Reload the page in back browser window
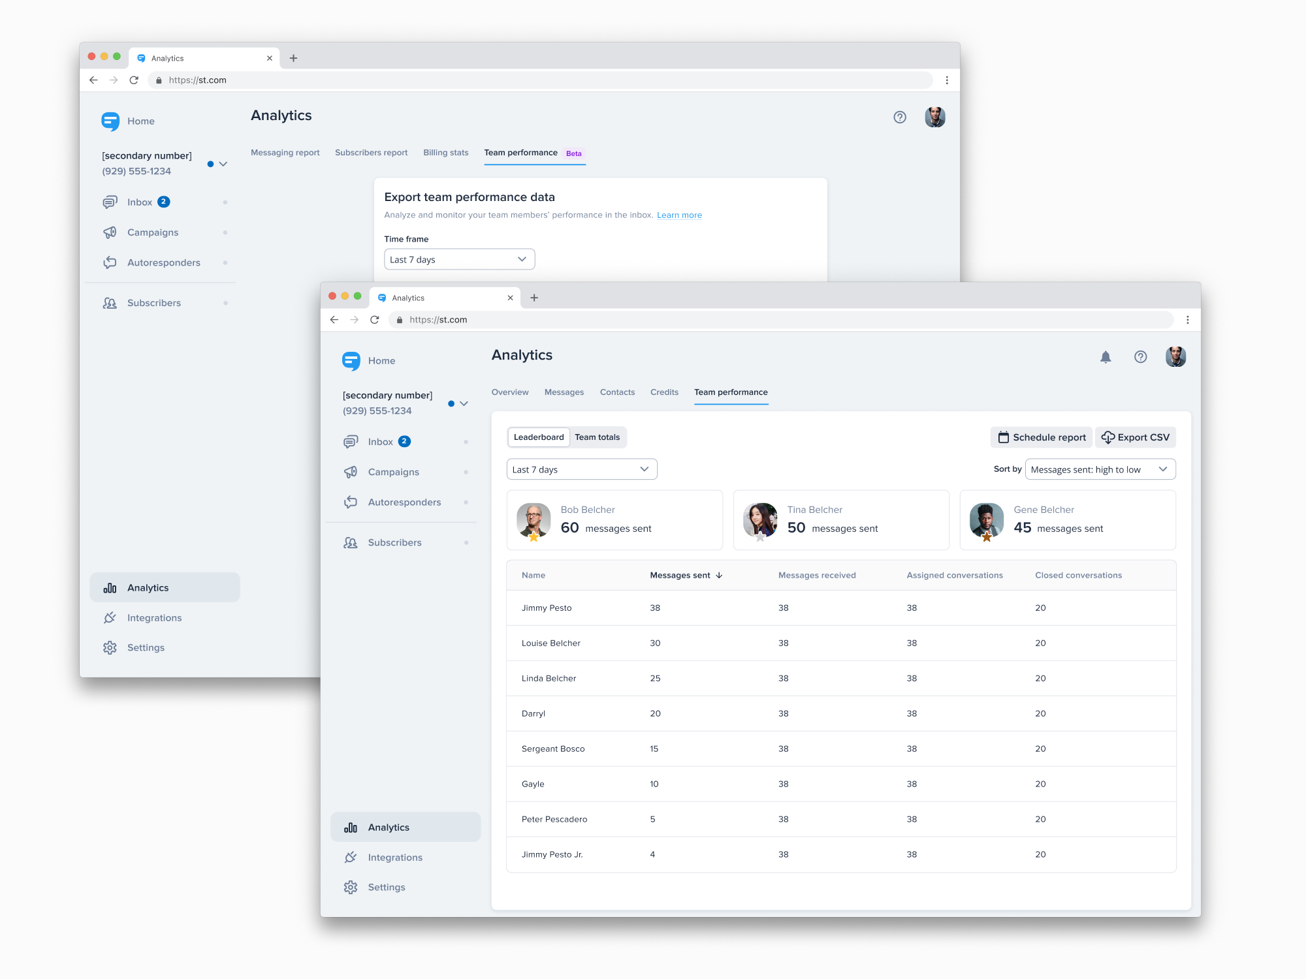The image size is (1306, 979). coord(134,80)
